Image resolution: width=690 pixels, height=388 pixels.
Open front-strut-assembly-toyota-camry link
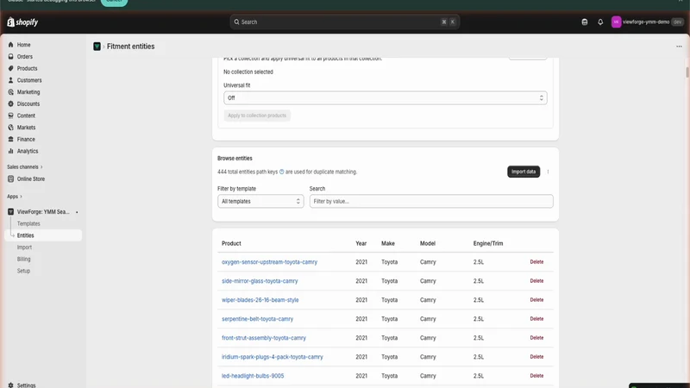[x=264, y=338]
